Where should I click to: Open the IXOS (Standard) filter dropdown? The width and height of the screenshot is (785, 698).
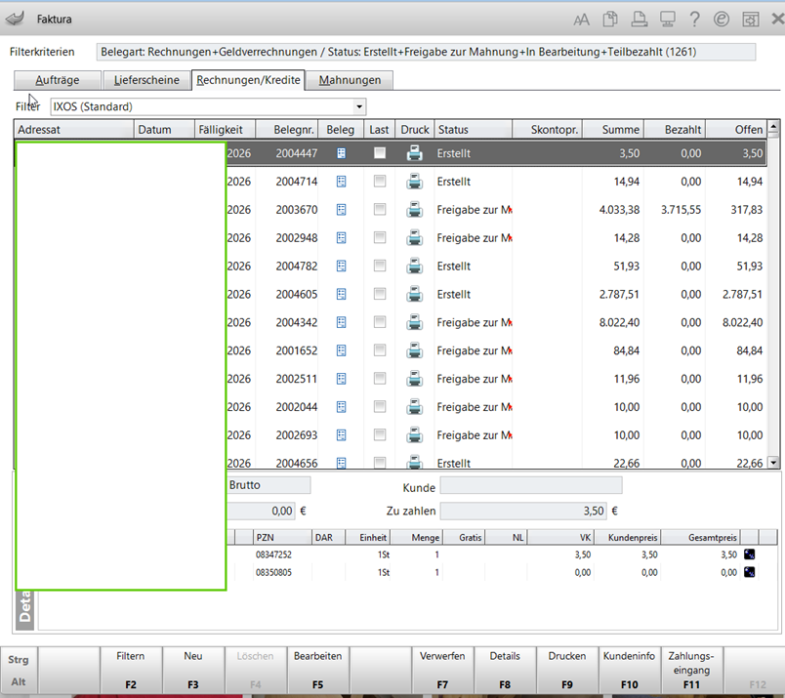(x=359, y=106)
